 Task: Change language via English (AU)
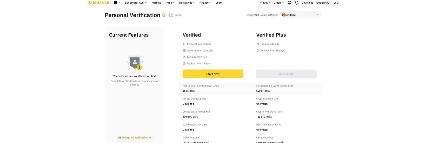(323, 3)
